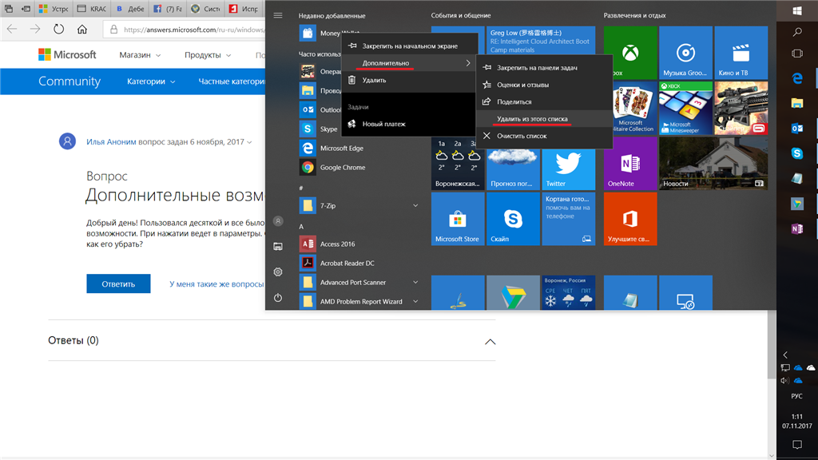Choose Очистить список
The image size is (818, 460).
pyautogui.click(x=544, y=136)
